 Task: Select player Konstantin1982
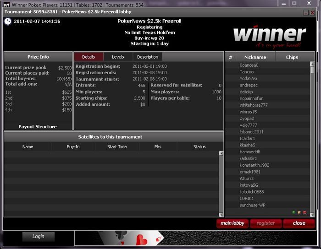[x=267, y=165]
